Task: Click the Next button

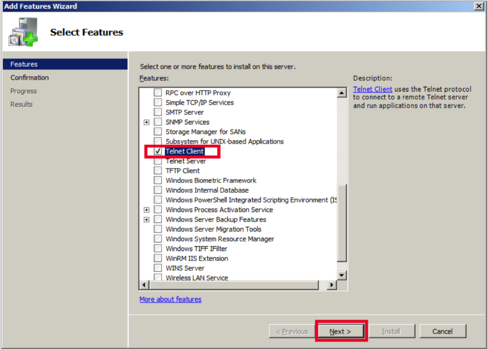Action: coord(340,331)
